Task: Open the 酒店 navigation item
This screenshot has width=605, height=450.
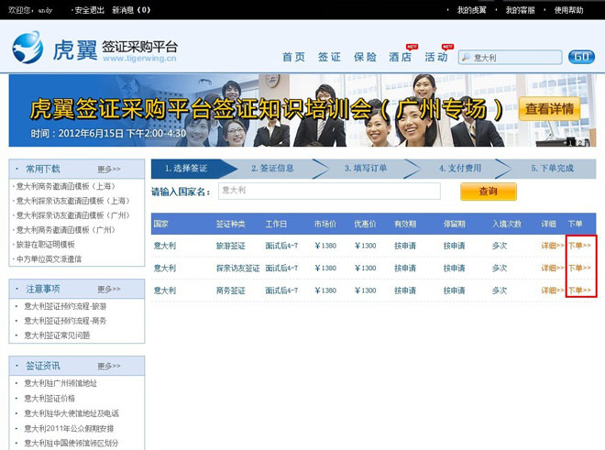Action: click(x=400, y=57)
